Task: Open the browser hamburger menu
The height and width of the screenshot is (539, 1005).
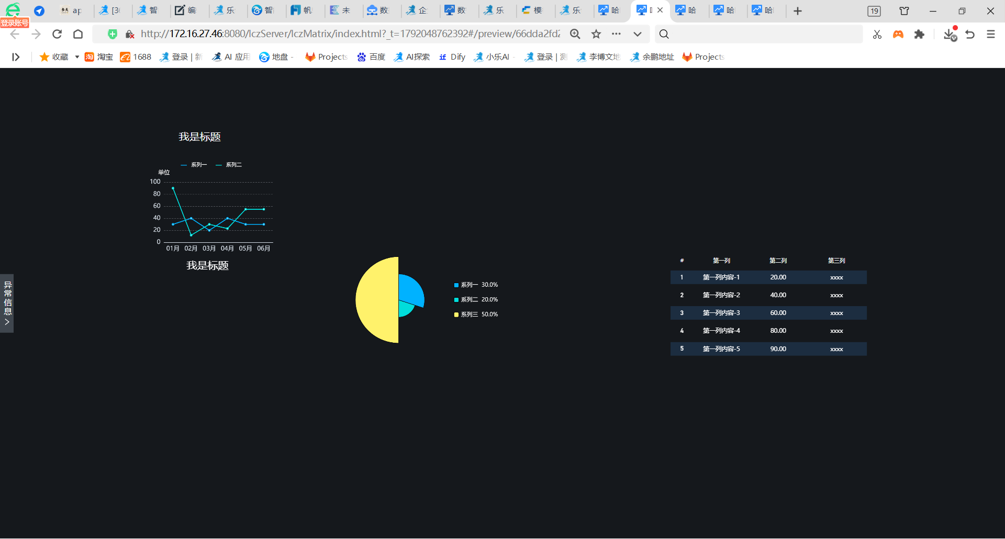Action: click(x=991, y=34)
